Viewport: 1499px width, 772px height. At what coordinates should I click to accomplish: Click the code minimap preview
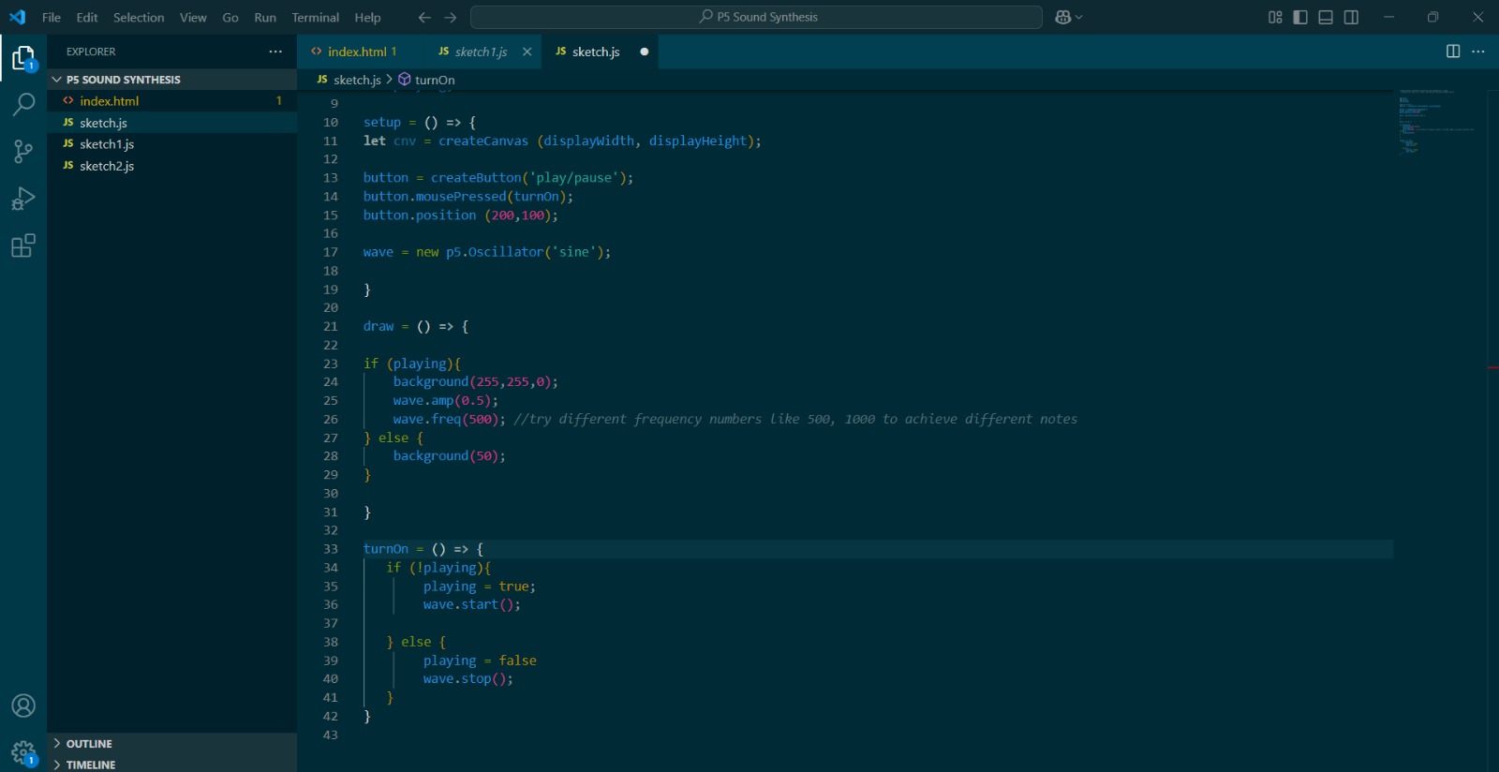point(1438,122)
